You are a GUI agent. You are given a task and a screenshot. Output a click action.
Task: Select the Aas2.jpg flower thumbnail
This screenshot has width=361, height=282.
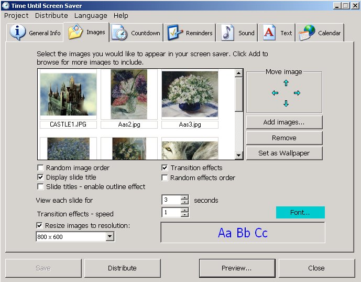coord(129,95)
